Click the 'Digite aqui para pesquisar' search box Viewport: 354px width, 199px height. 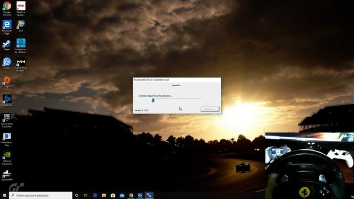40,195
